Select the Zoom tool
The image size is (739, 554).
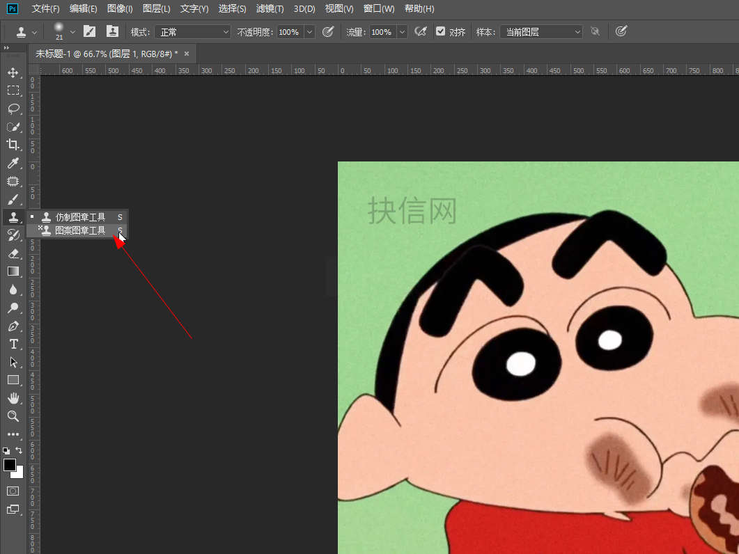point(13,416)
